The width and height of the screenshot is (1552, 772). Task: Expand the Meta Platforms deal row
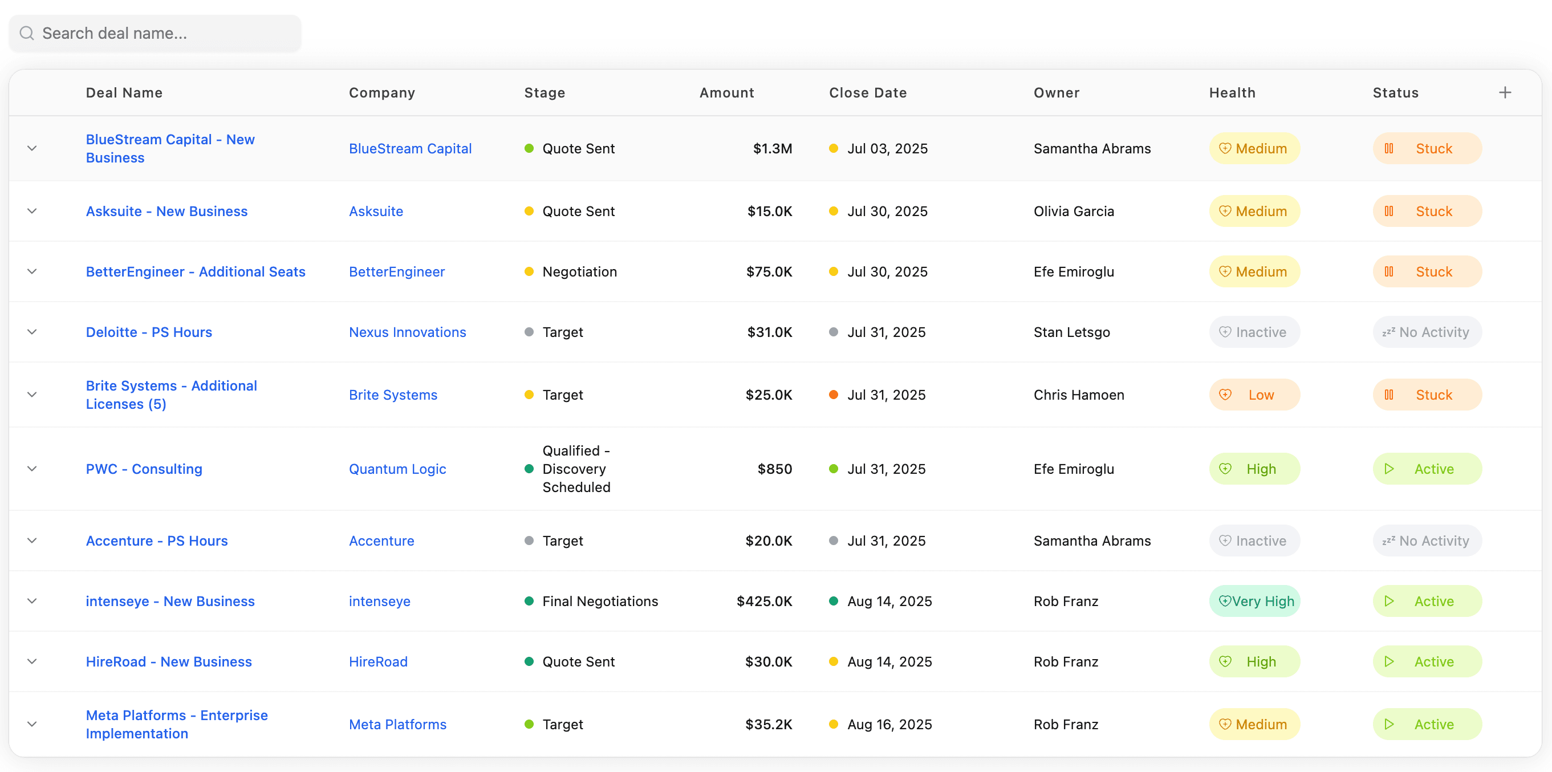[x=32, y=724]
